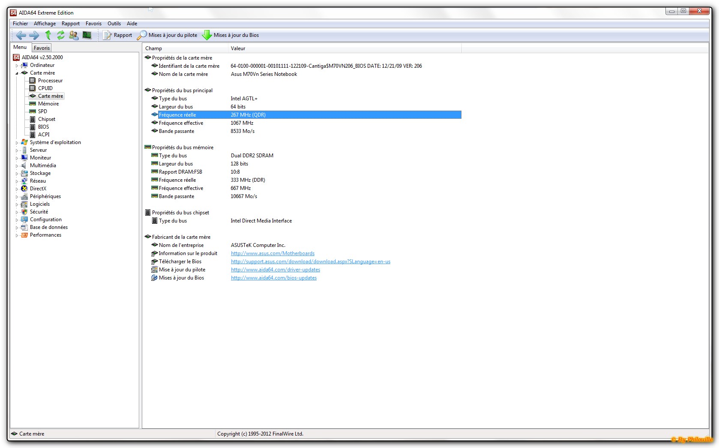Click Mises à jour du pilote toolbar button

coord(168,35)
